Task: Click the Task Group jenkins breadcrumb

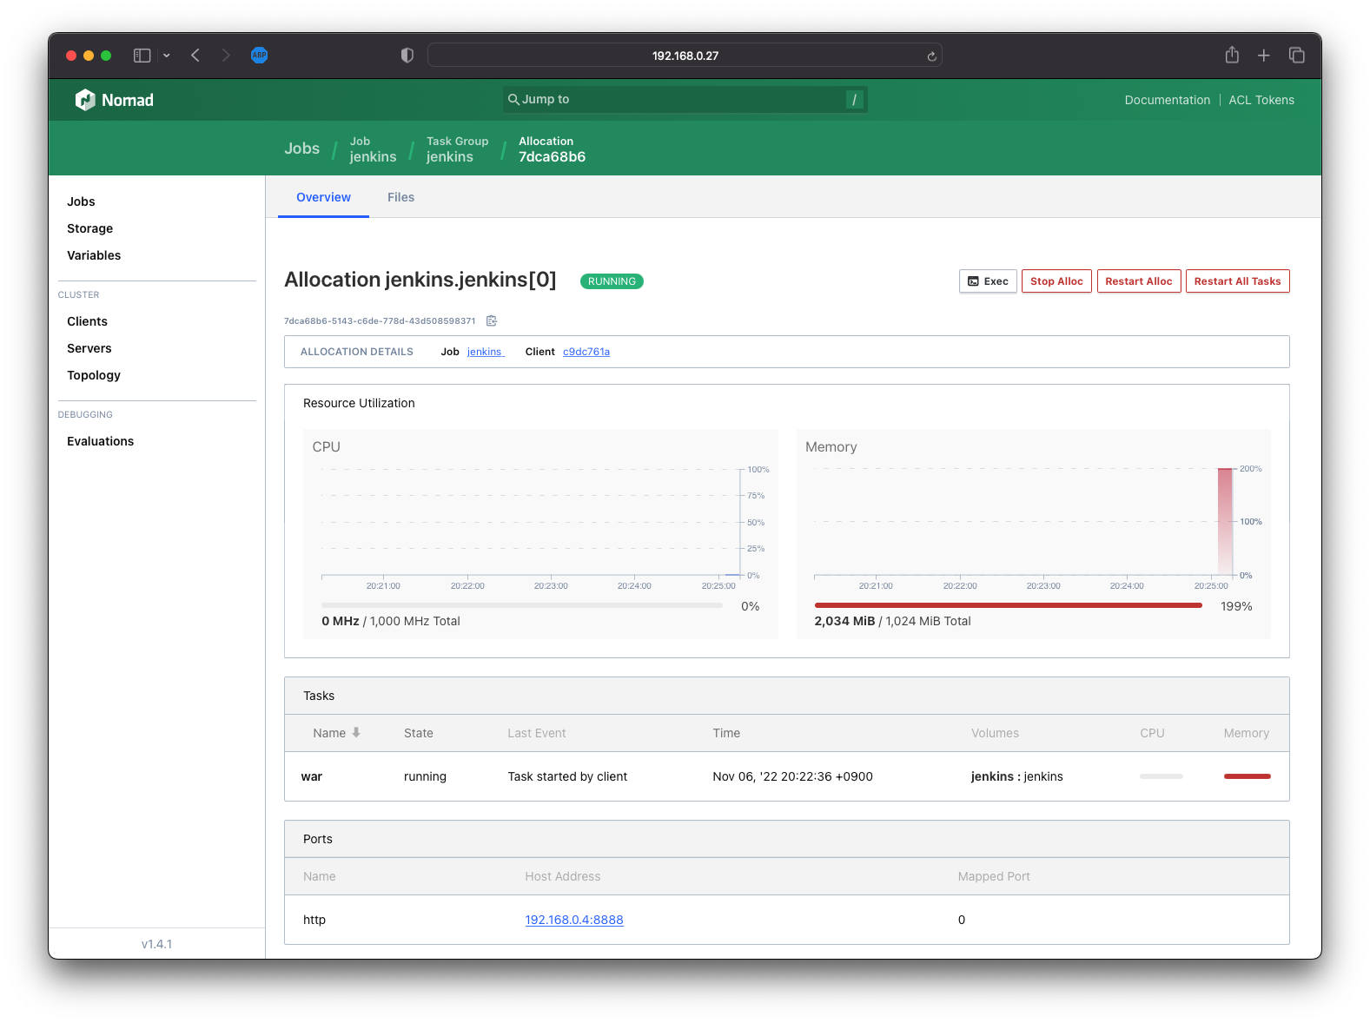Action: [457, 149]
